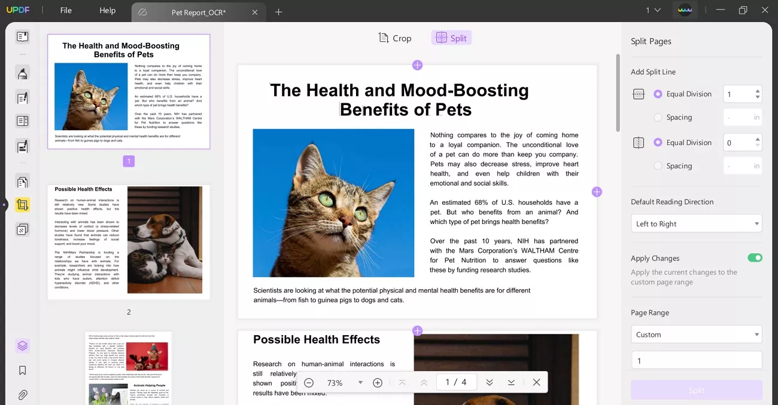Open the pen-with-signature-line sidebar icon
This screenshot has height=405, width=778.
22,146
